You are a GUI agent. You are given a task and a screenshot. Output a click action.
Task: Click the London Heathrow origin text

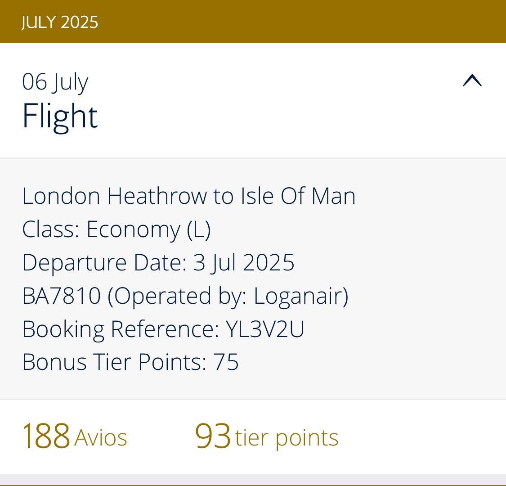[114, 196]
